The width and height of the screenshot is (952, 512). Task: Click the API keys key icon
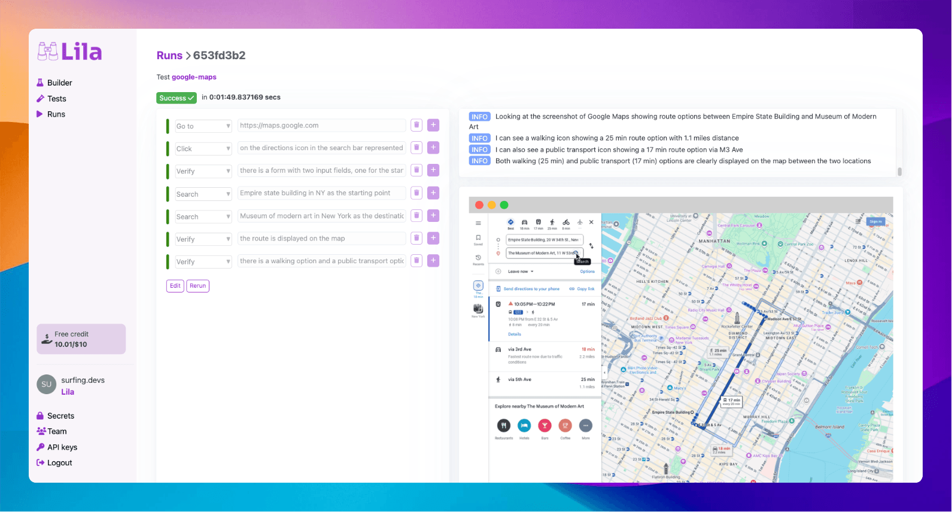[x=40, y=447]
